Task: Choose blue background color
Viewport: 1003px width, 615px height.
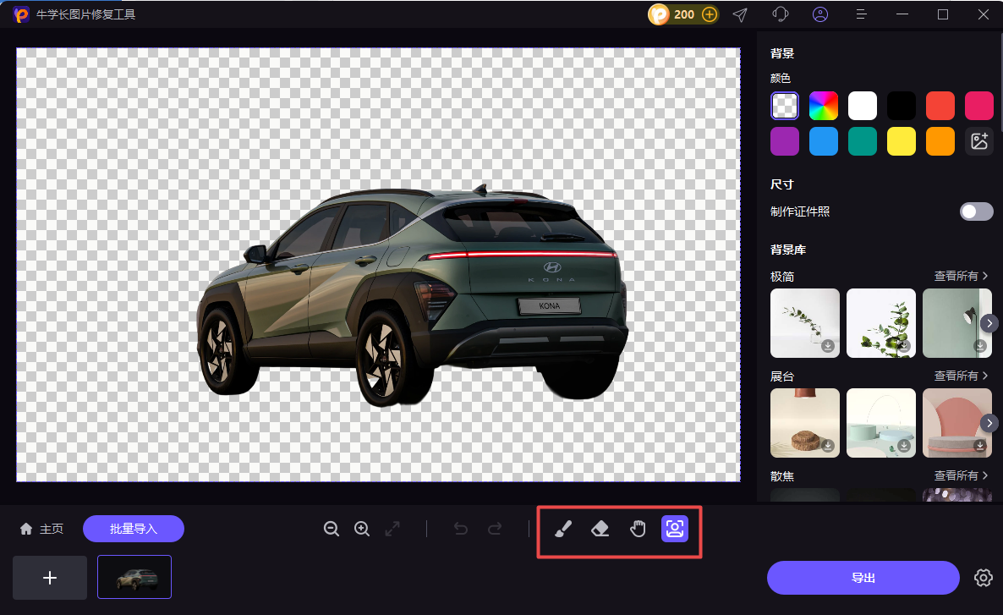Action: click(x=824, y=141)
